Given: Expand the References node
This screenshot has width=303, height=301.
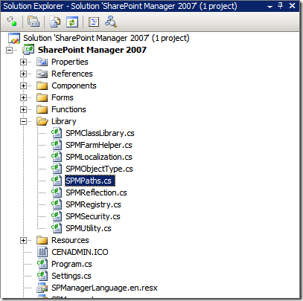Looking at the screenshot, I should 23,74.
